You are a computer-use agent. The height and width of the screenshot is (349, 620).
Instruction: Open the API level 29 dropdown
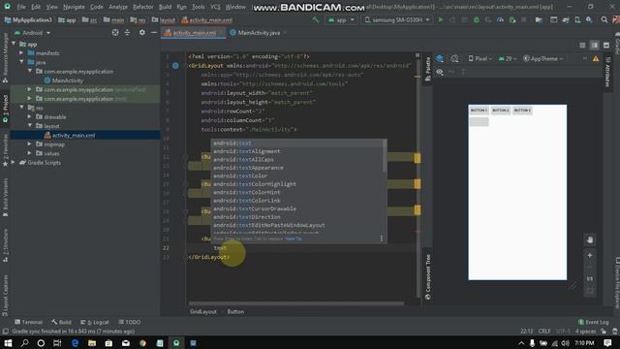(508, 59)
